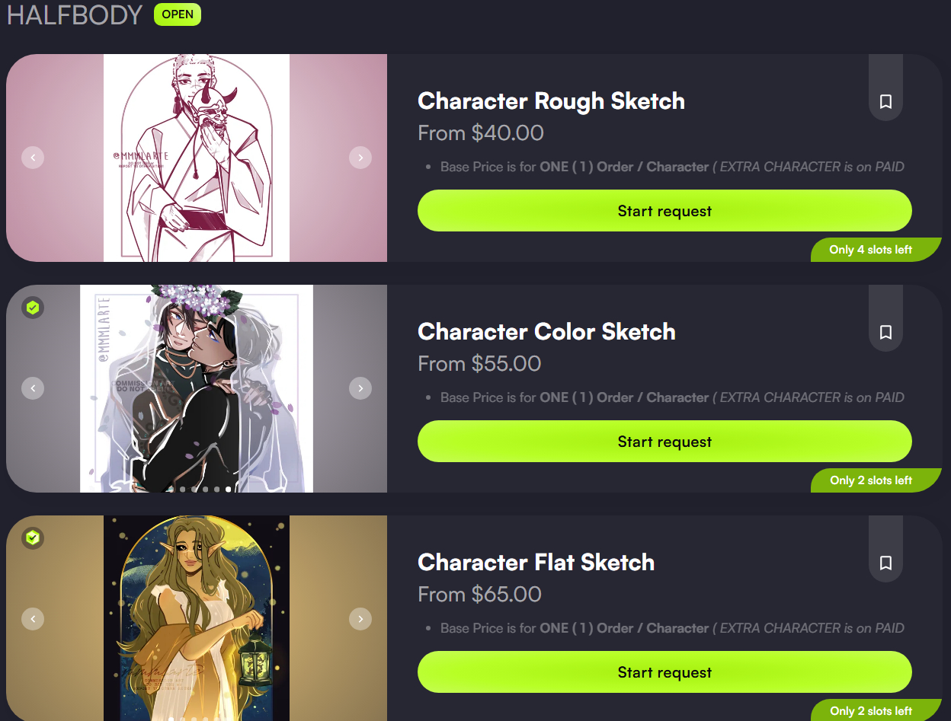
Task: Click verified badge on Flat Sketch thumbnail
Action: [33, 538]
